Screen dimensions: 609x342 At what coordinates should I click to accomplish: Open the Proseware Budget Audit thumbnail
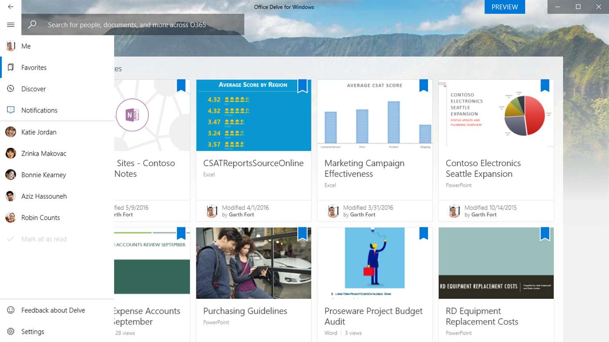[375, 263]
